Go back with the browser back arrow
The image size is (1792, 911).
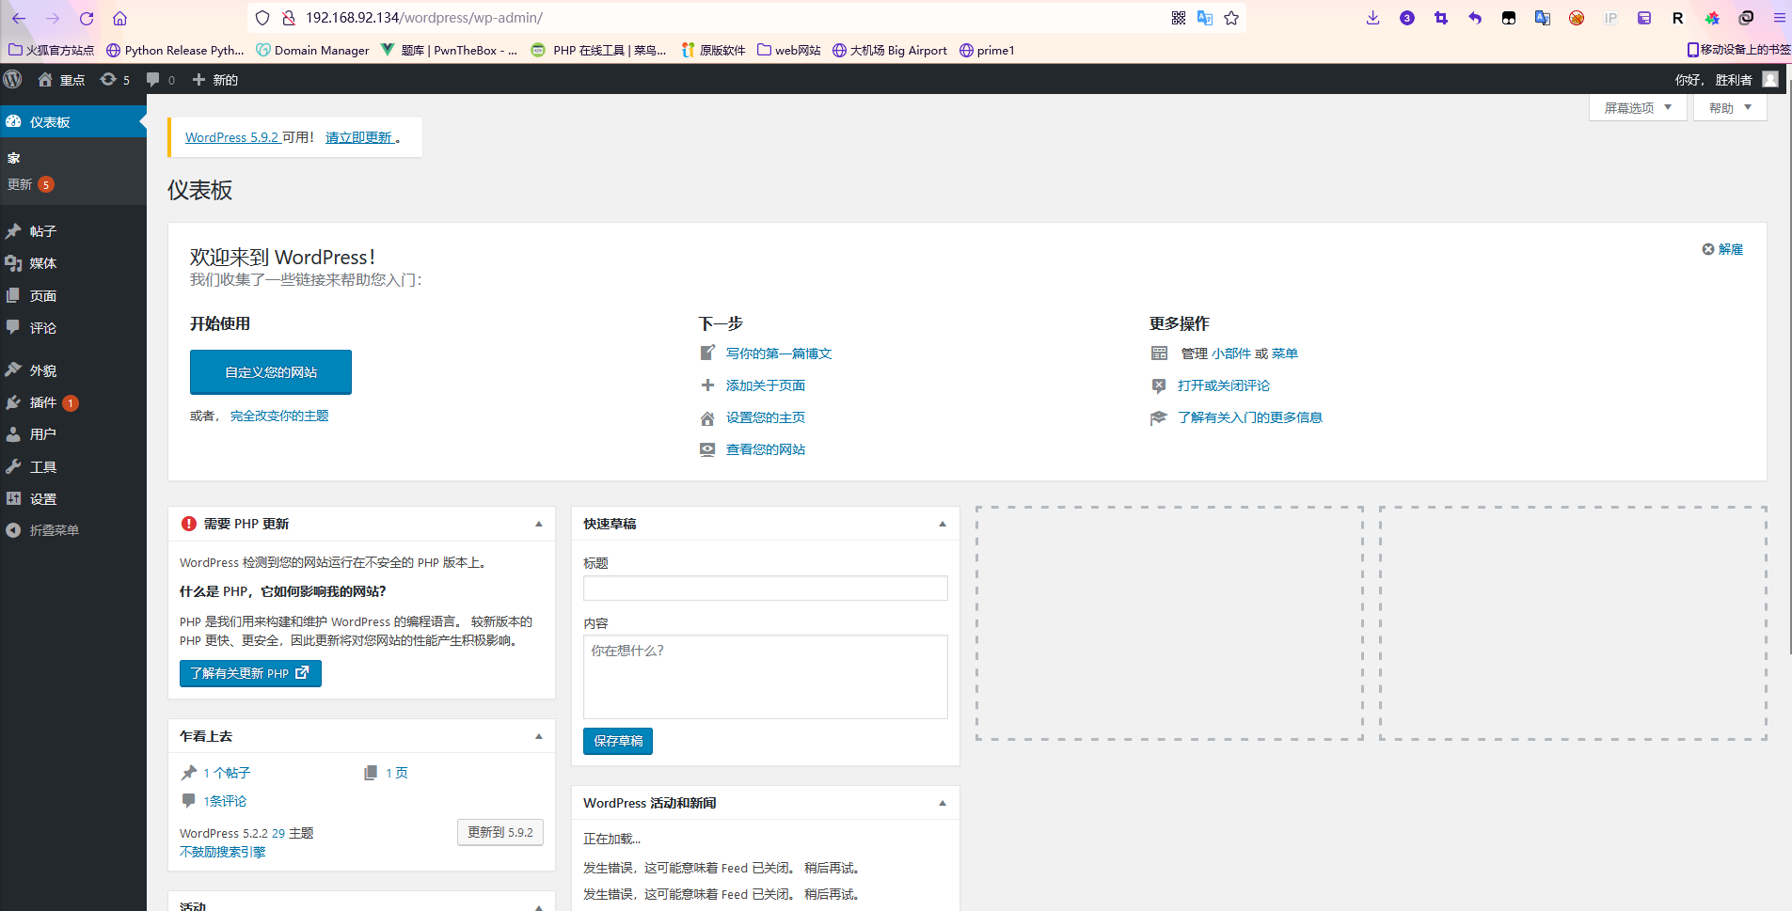click(x=19, y=18)
